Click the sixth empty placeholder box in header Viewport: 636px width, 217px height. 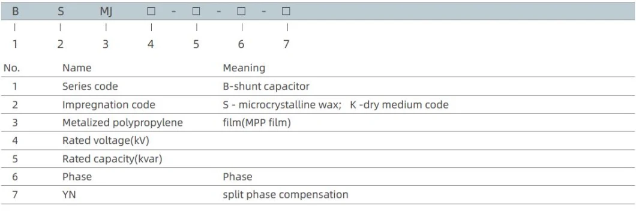241,12
